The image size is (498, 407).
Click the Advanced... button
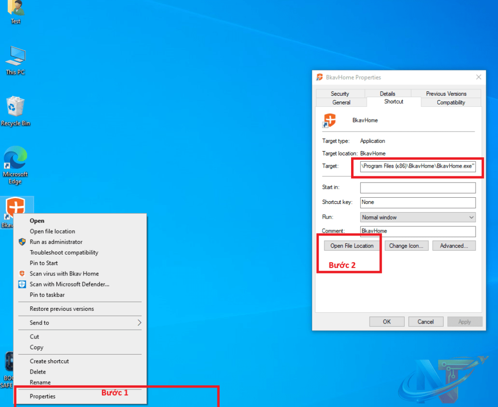[x=454, y=246]
